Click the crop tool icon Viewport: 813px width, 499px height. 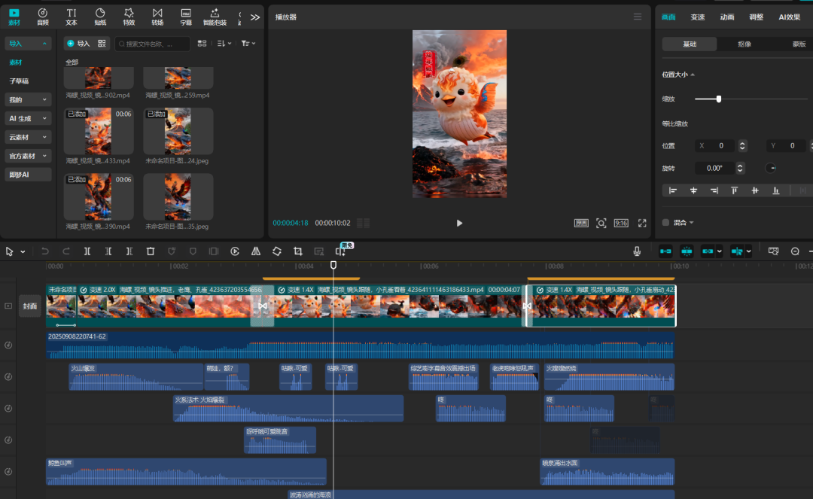(x=298, y=251)
